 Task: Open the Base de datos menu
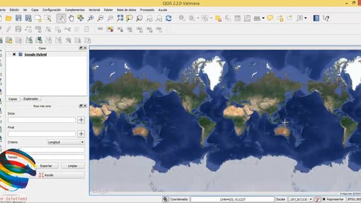tap(126, 10)
